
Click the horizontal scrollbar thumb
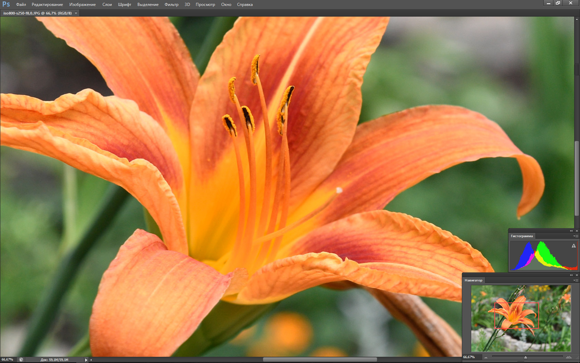click(x=320, y=360)
